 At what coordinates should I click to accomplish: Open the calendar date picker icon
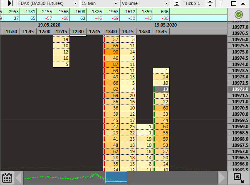tap(7, 178)
